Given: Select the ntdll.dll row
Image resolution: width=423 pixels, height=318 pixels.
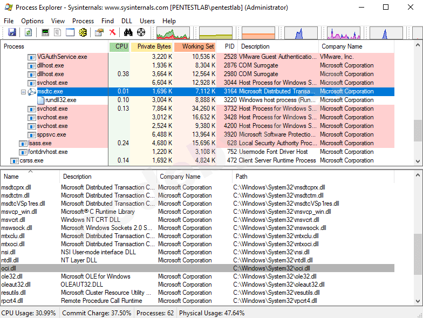Looking at the screenshot, I should point(197,260).
